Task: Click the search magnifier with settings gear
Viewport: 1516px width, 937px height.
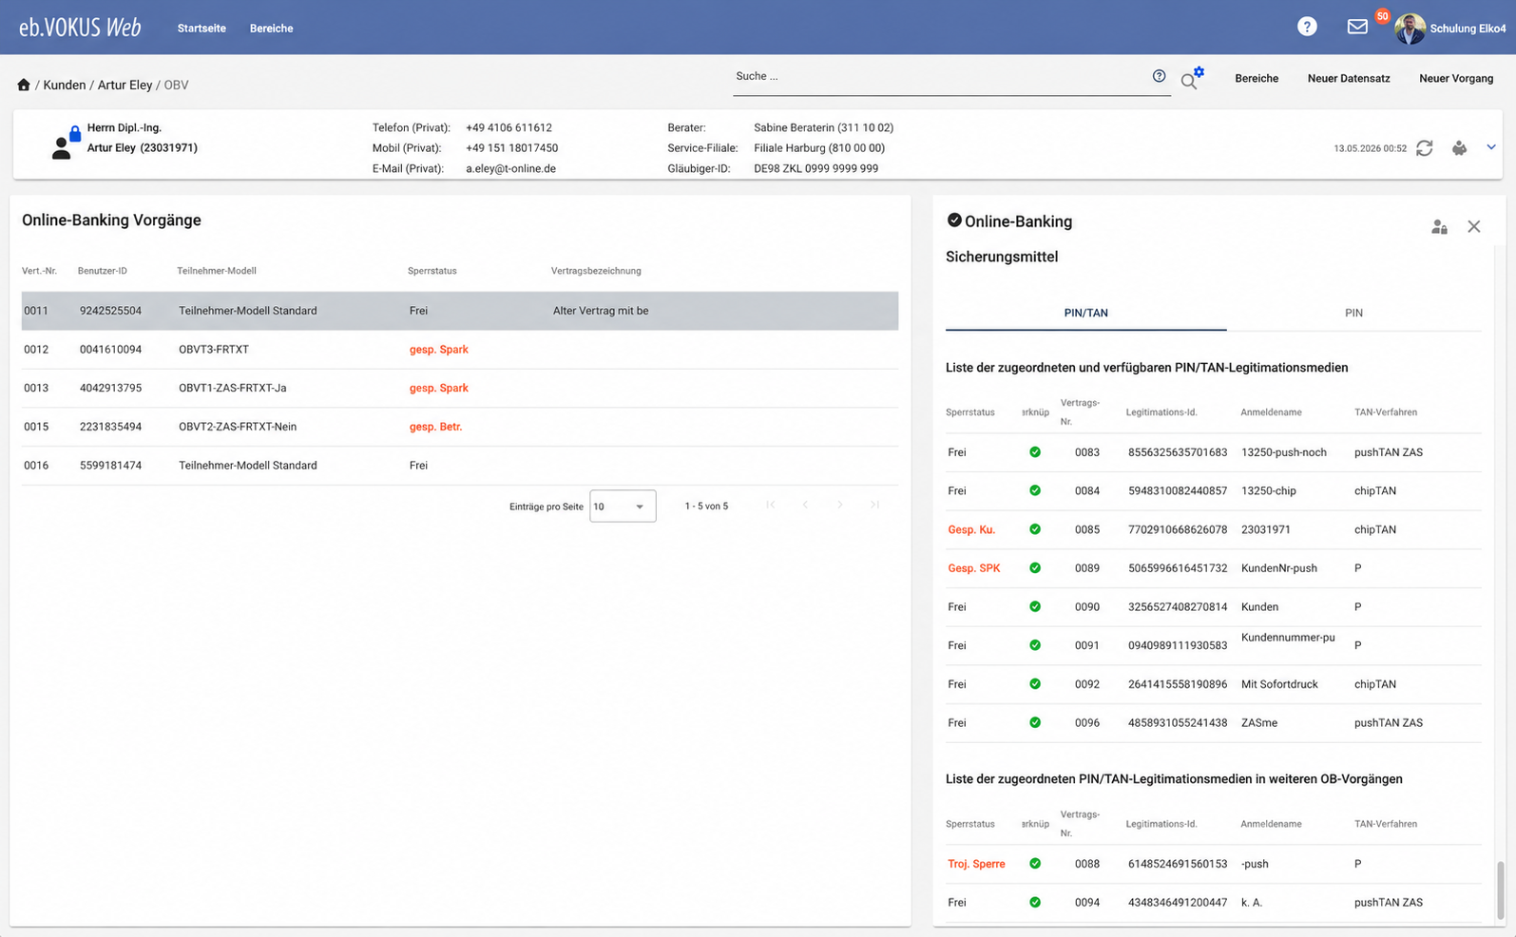Action: [x=1192, y=79]
